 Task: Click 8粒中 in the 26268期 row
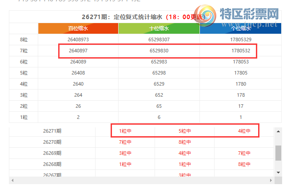(x=244, y=164)
